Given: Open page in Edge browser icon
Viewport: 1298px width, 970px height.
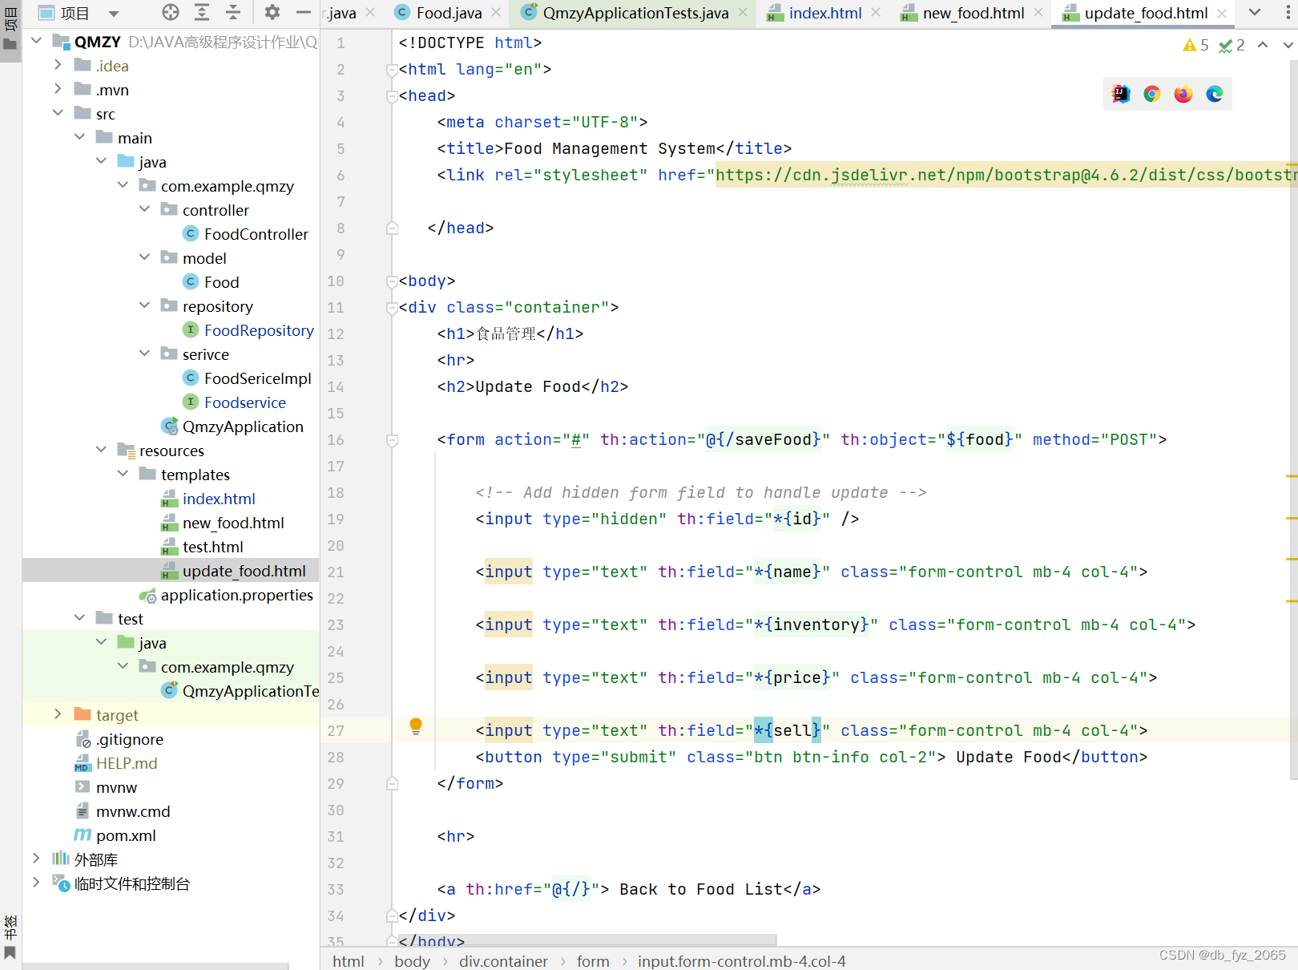Looking at the screenshot, I should tap(1215, 94).
